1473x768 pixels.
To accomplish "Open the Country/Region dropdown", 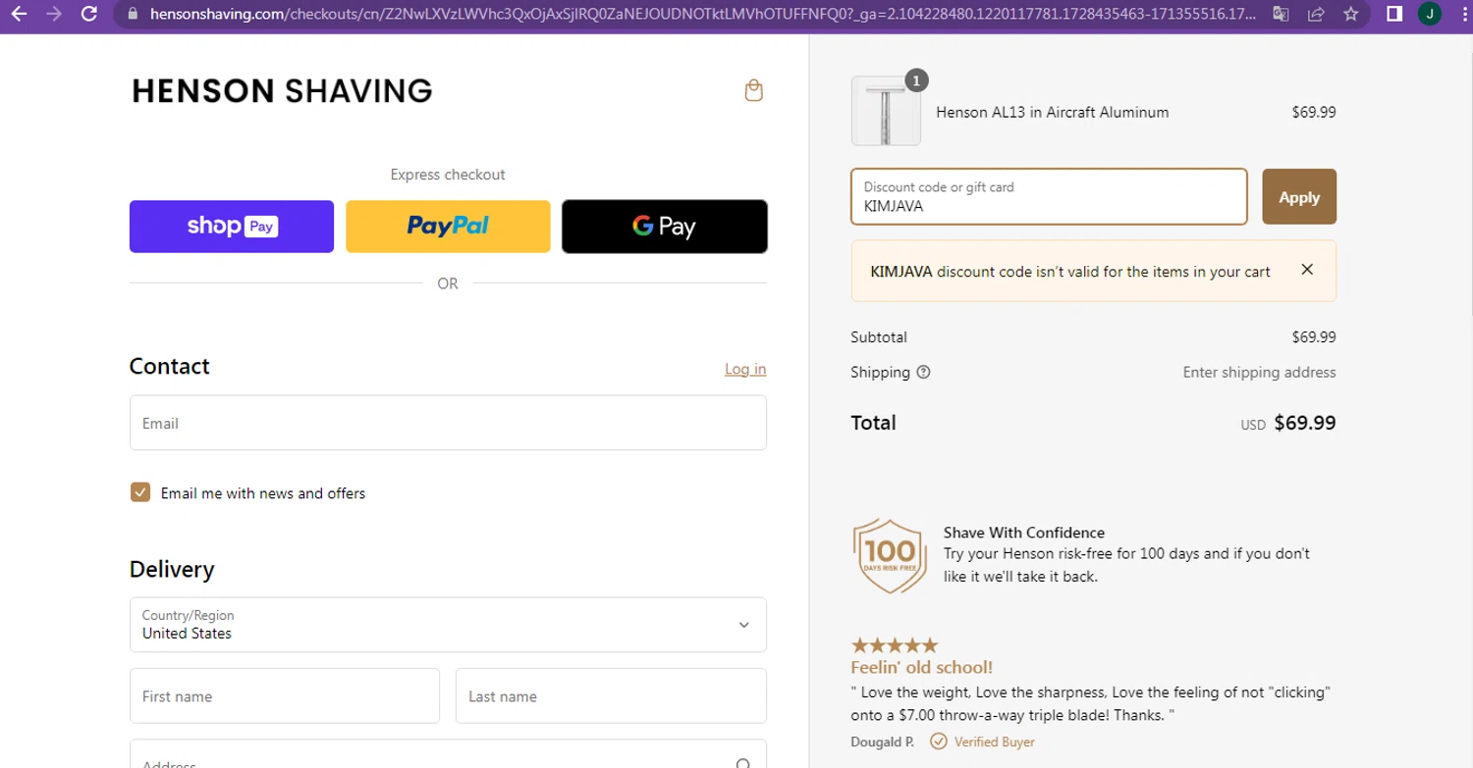I will tap(448, 625).
